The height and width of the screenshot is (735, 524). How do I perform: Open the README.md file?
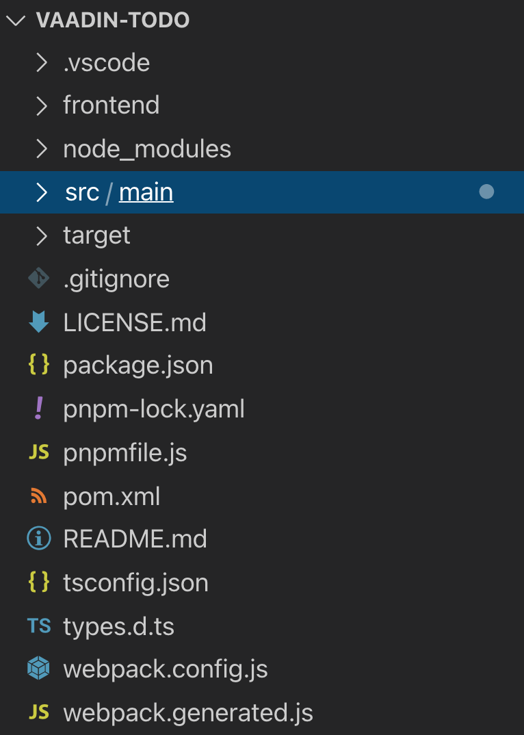coord(135,539)
